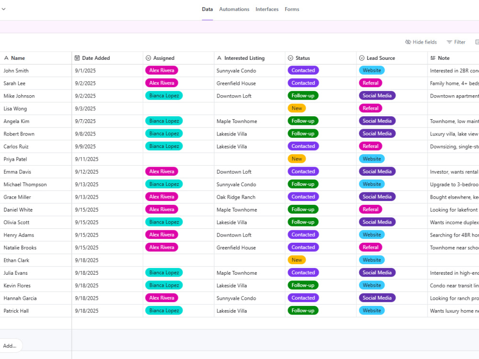Click "Greenfield House" listing for Natalie Brooks
Viewport: 479px width, 359px height.
(236, 247)
